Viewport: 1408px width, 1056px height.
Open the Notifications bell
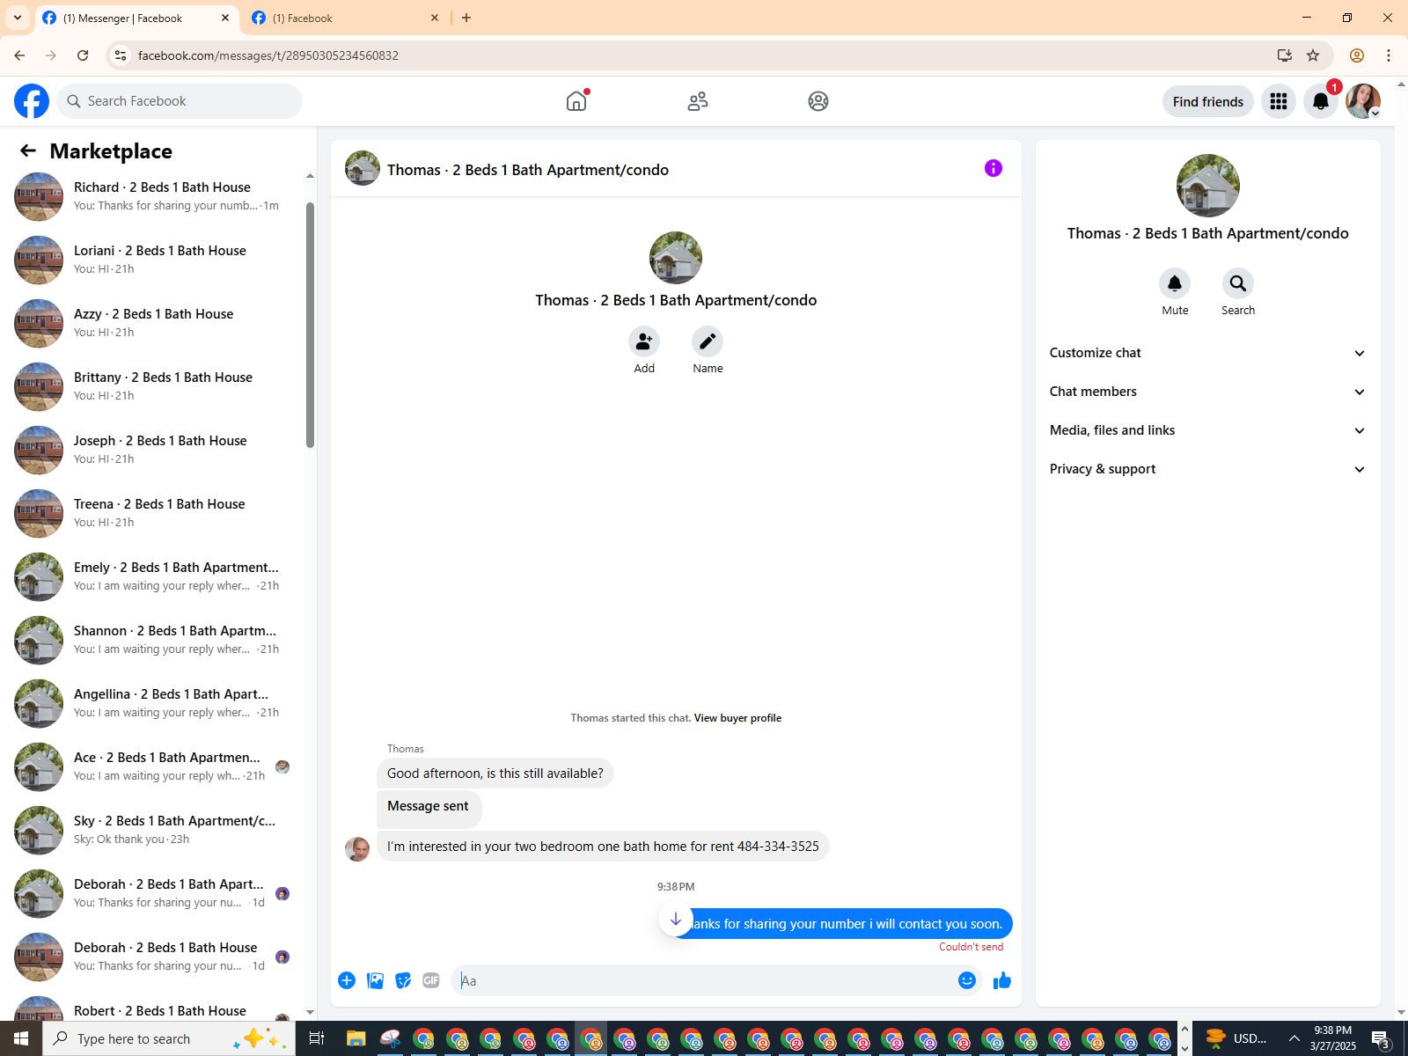pos(1321,101)
